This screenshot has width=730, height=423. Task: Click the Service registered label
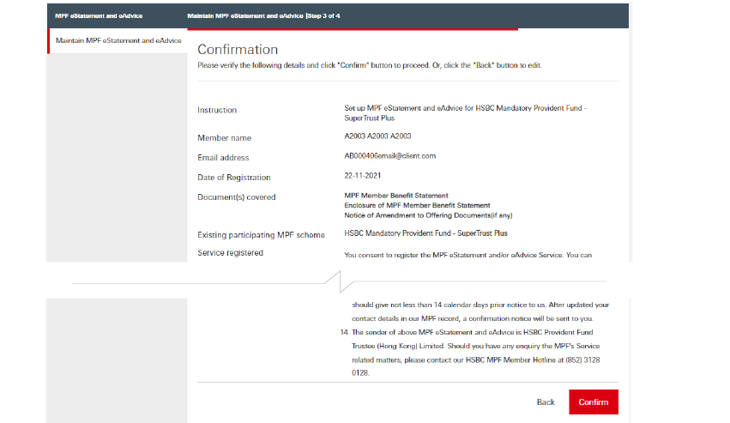(x=230, y=252)
